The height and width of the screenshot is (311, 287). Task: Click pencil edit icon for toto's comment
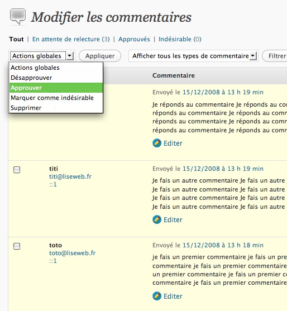[x=157, y=296]
